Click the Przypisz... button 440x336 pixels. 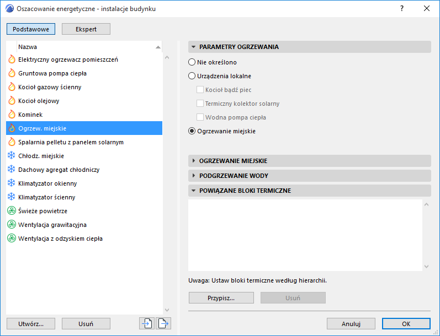click(x=221, y=298)
